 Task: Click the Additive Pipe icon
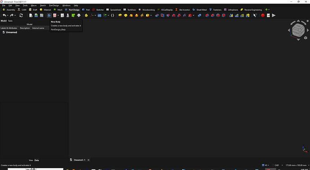coord(137,15)
